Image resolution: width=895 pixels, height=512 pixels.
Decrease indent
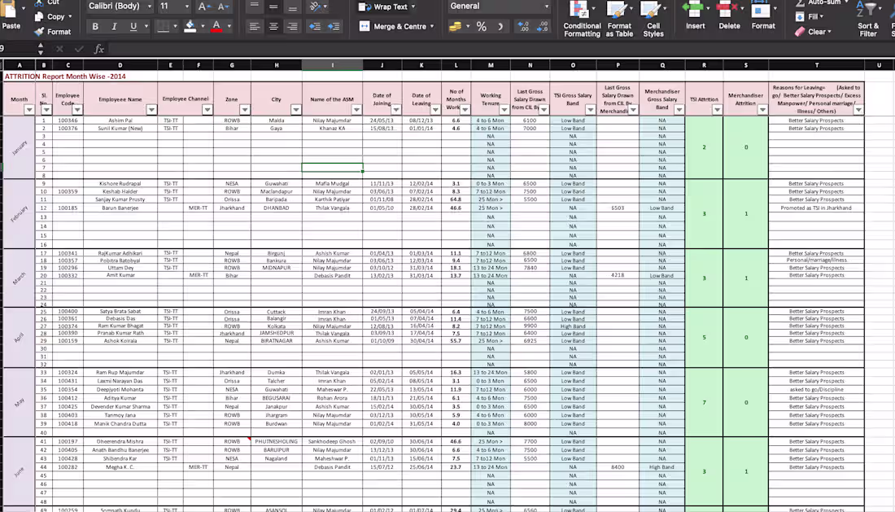coord(315,26)
